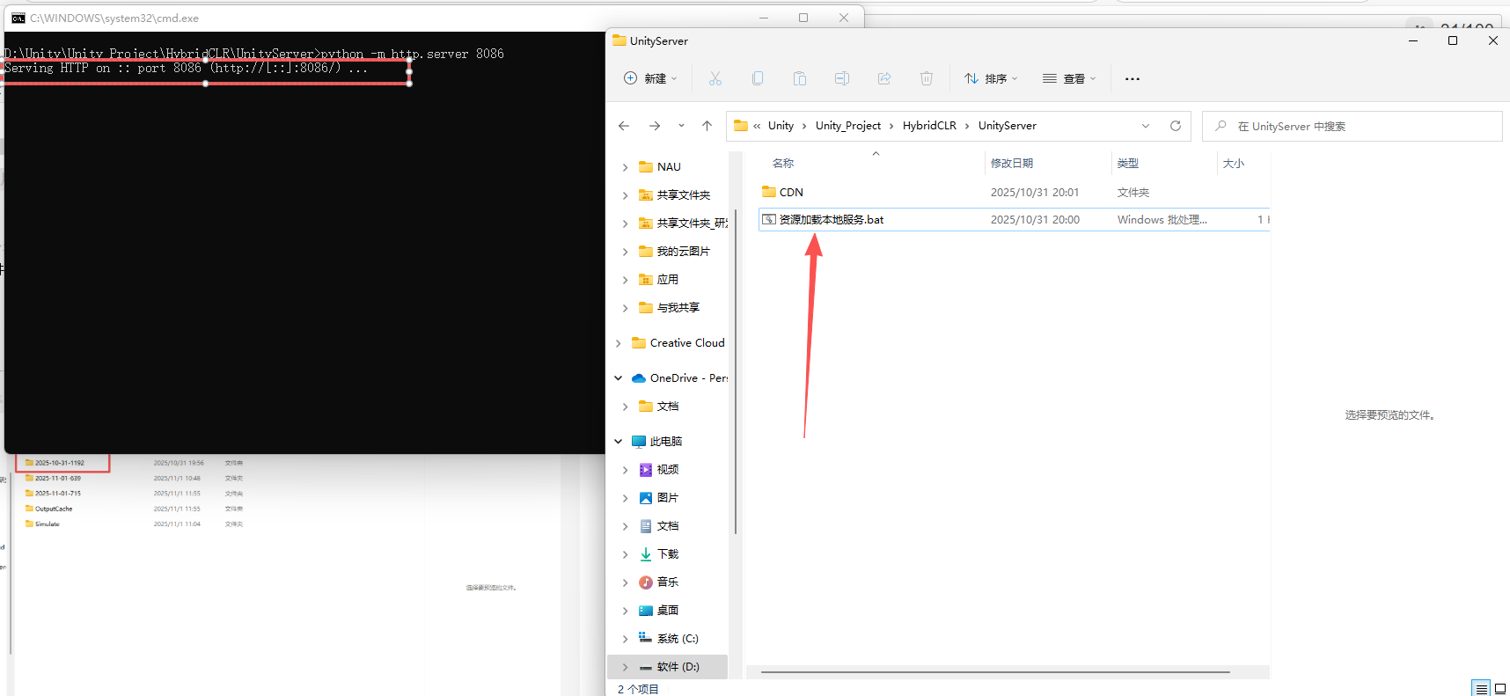Switch to large icons view in status bar
The height and width of the screenshot is (696, 1510).
[x=1499, y=689]
